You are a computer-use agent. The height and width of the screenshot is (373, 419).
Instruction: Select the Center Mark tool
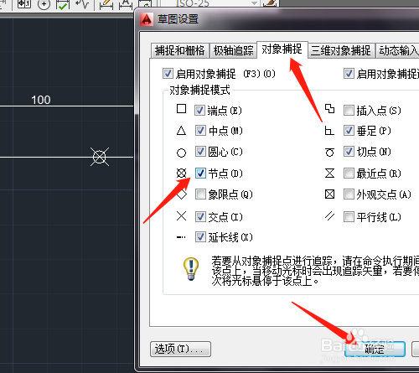click(x=44, y=4)
